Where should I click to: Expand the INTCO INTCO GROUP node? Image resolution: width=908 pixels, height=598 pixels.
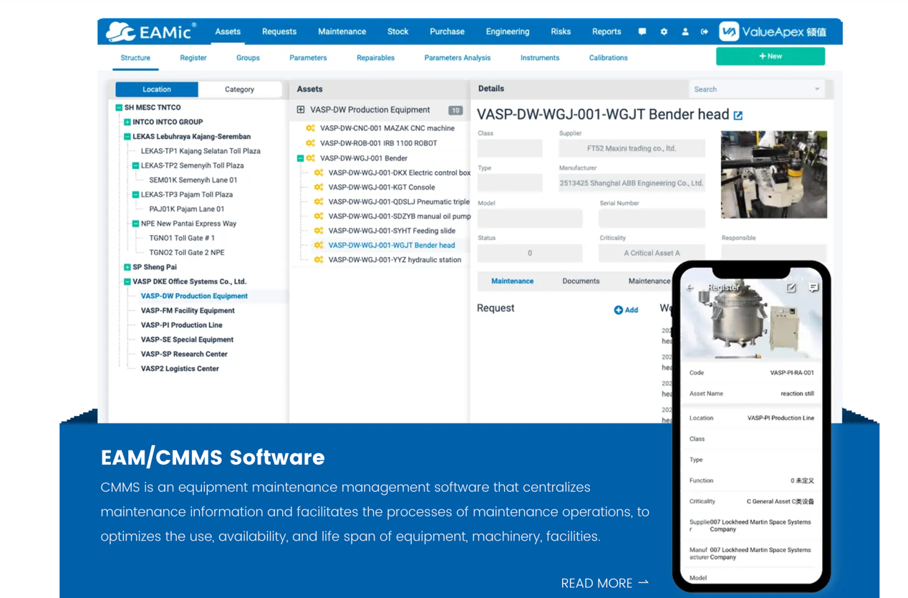point(127,122)
